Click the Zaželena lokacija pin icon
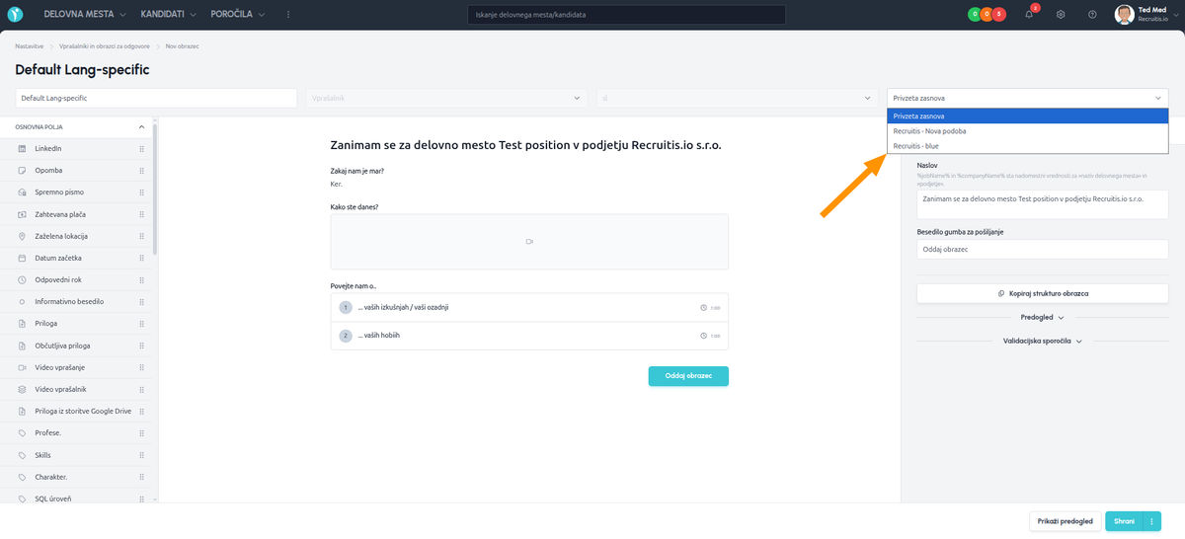This screenshot has width=1185, height=539. pos(23,236)
